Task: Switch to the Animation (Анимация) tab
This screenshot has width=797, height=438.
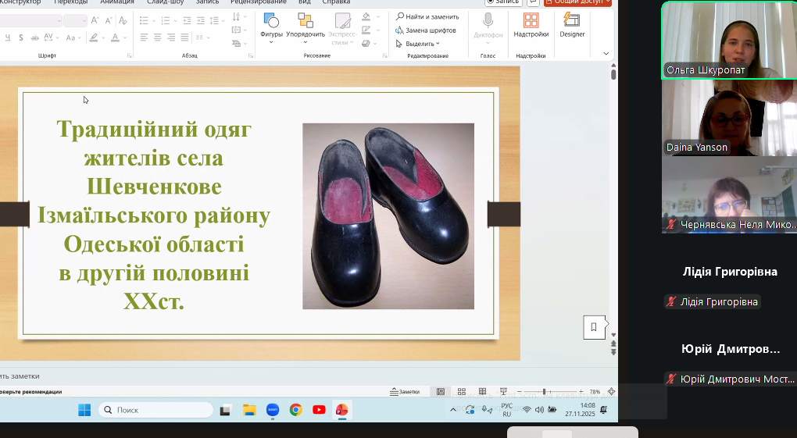Action: coord(117,2)
